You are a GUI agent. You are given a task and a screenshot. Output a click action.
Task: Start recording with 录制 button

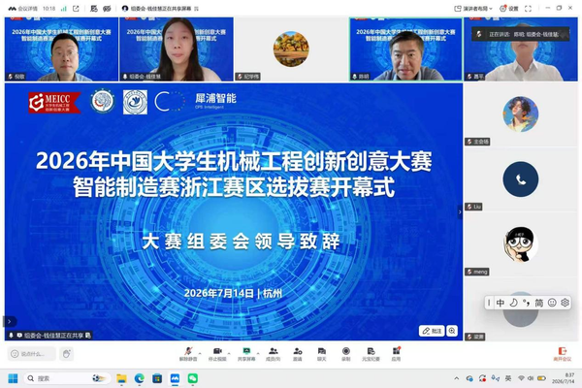346,354
